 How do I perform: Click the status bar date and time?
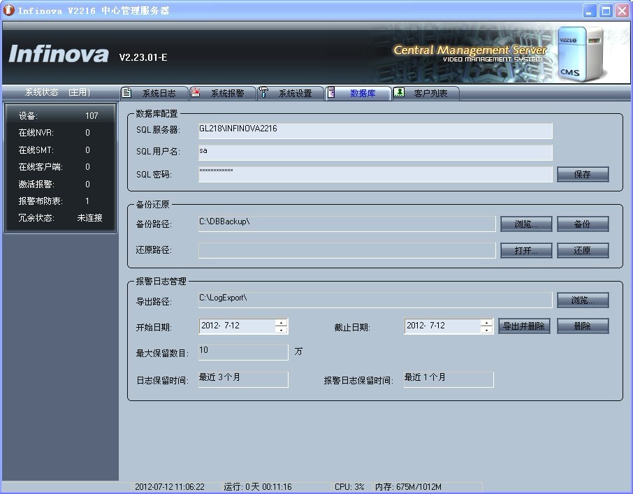(x=170, y=487)
